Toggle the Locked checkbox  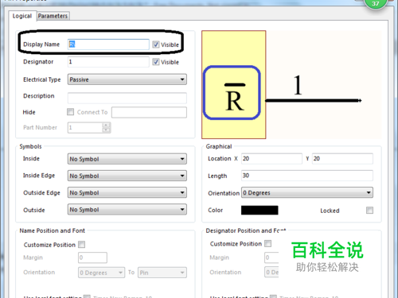pos(369,211)
